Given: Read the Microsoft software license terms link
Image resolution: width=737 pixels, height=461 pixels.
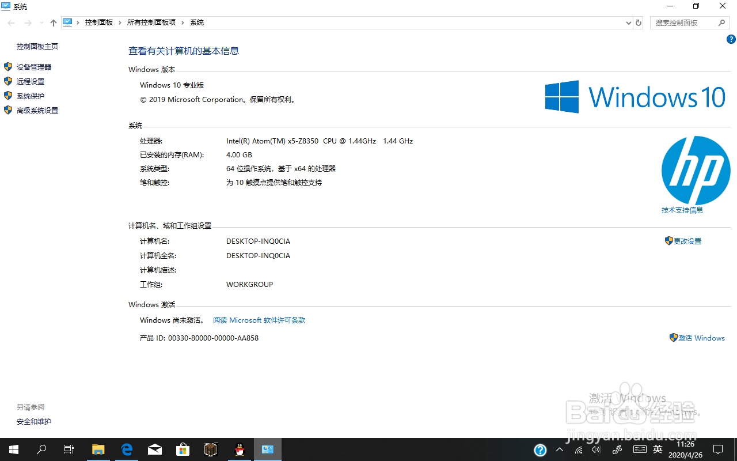Looking at the screenshot, I should [259, 320].
